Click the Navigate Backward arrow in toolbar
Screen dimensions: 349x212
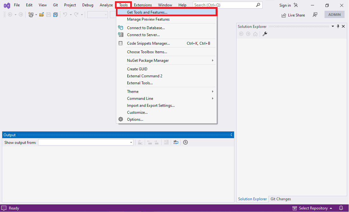(10, 15)
